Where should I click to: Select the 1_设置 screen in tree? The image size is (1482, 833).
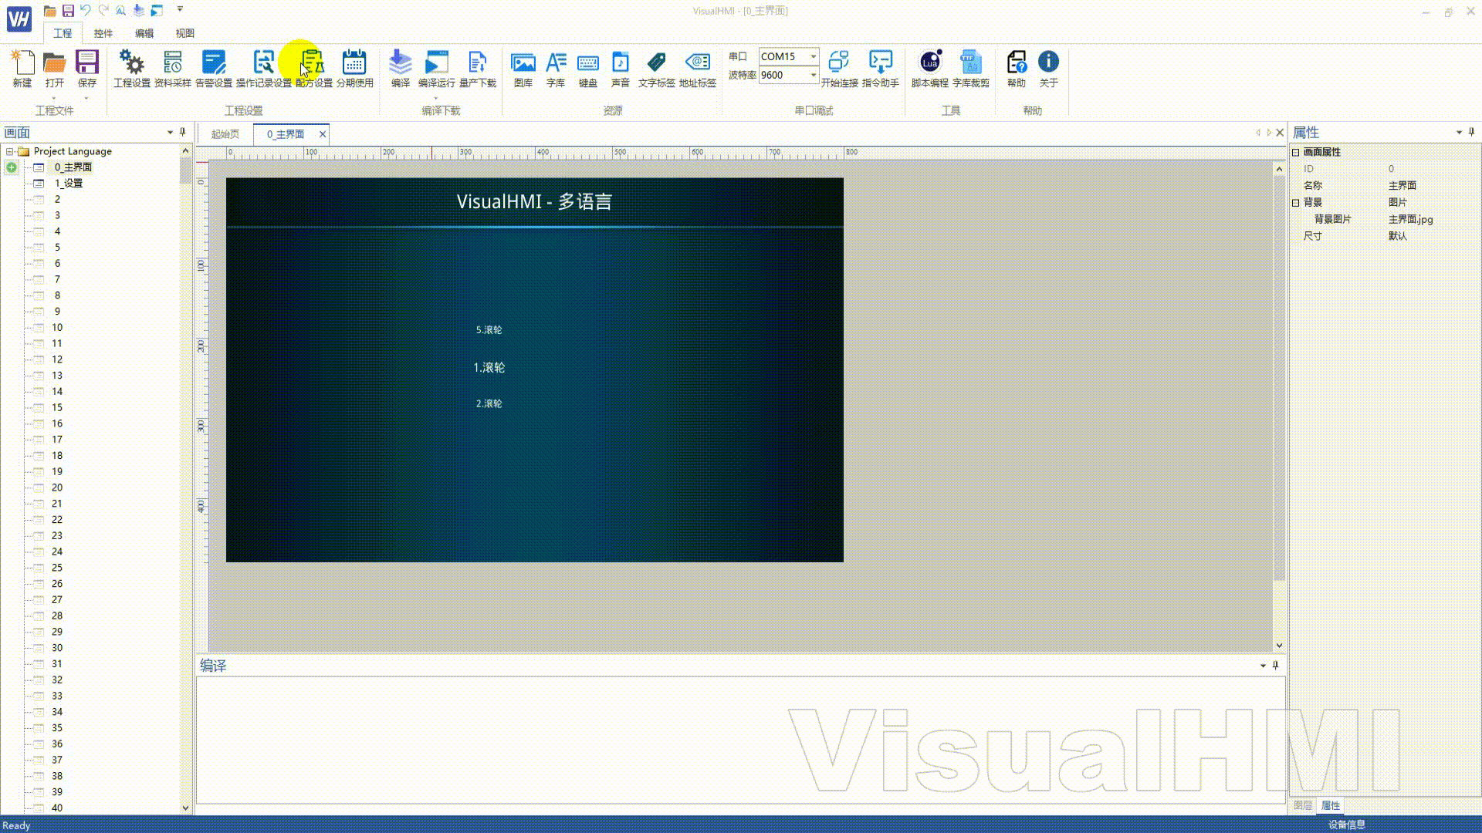click(x=68, y=184)
